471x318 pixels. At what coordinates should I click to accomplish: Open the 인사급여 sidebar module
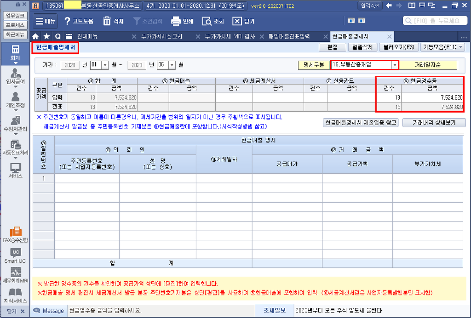tap(15, 75)
